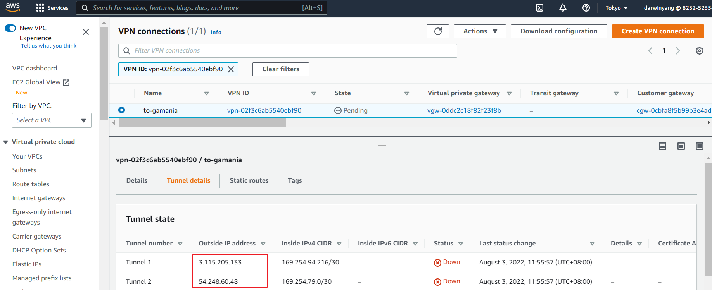This screenshot has height=290, width=712.
Task: Open the notifications bell
Action: 563,8
